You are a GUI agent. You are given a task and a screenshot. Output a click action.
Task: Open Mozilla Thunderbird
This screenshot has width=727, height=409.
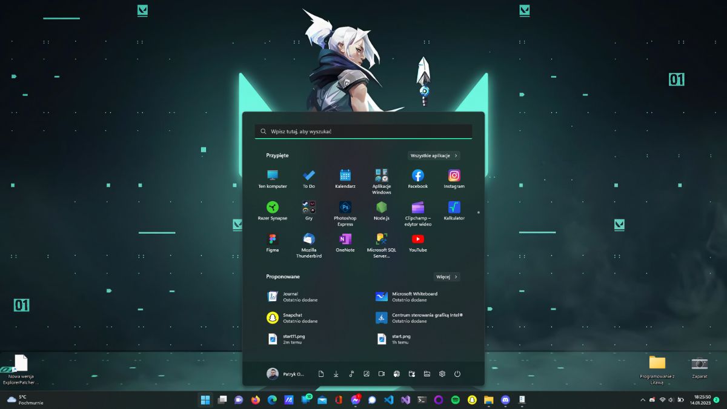(309, 245)
